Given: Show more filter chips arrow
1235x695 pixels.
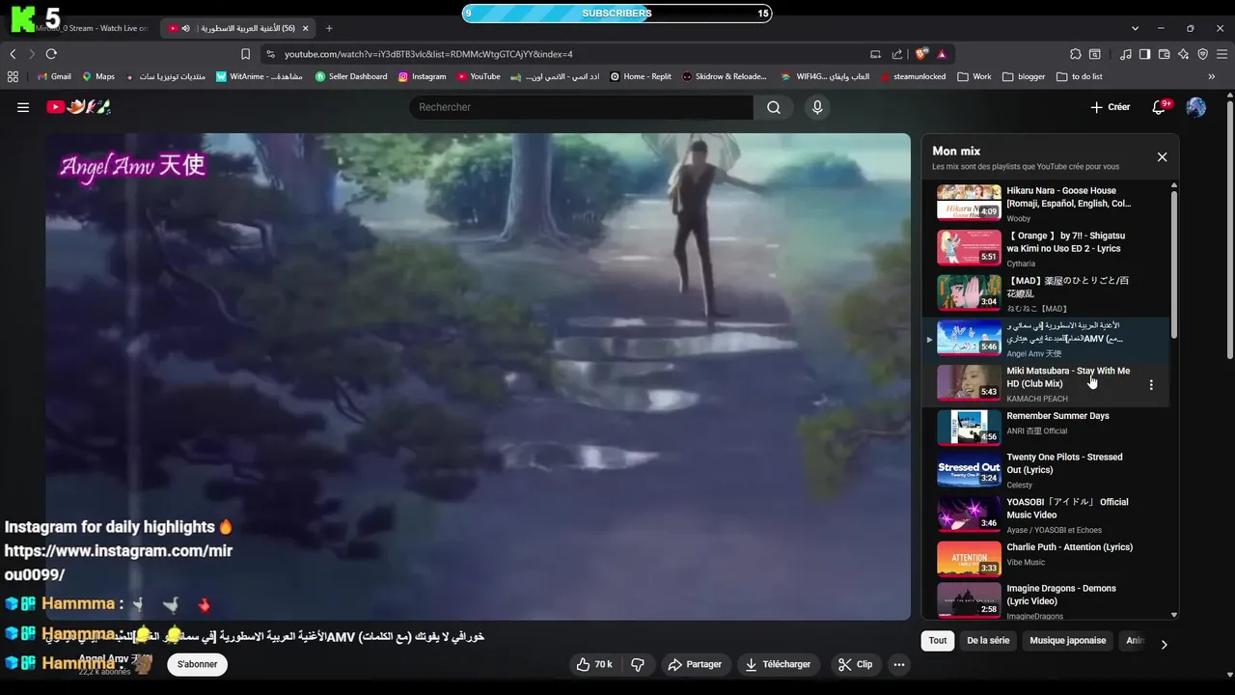Looking at the screenshot, I should pos(1164,644).
